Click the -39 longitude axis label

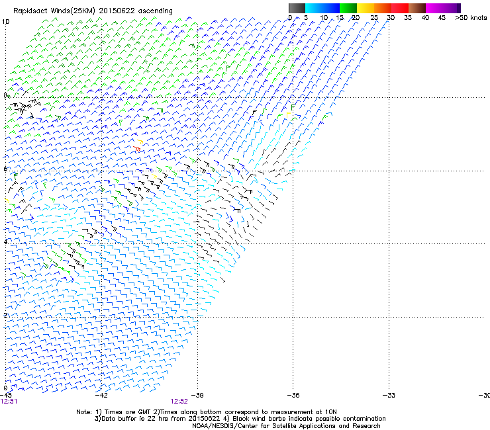pos(197,396)
